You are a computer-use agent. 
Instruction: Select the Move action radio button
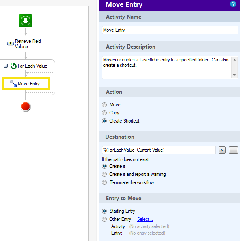click(x=104, y=105)
